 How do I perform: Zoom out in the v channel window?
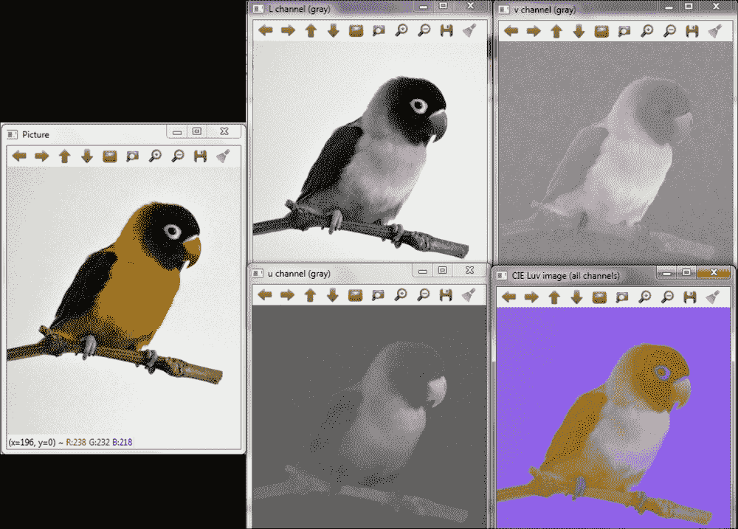pyautogui.click(x=669, y=31)
